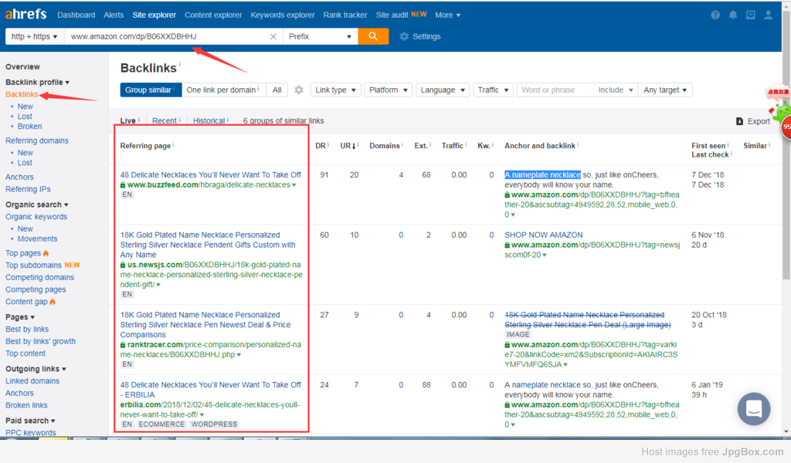
Task: Select the All links mode
Action: click(x=277, y=90)
